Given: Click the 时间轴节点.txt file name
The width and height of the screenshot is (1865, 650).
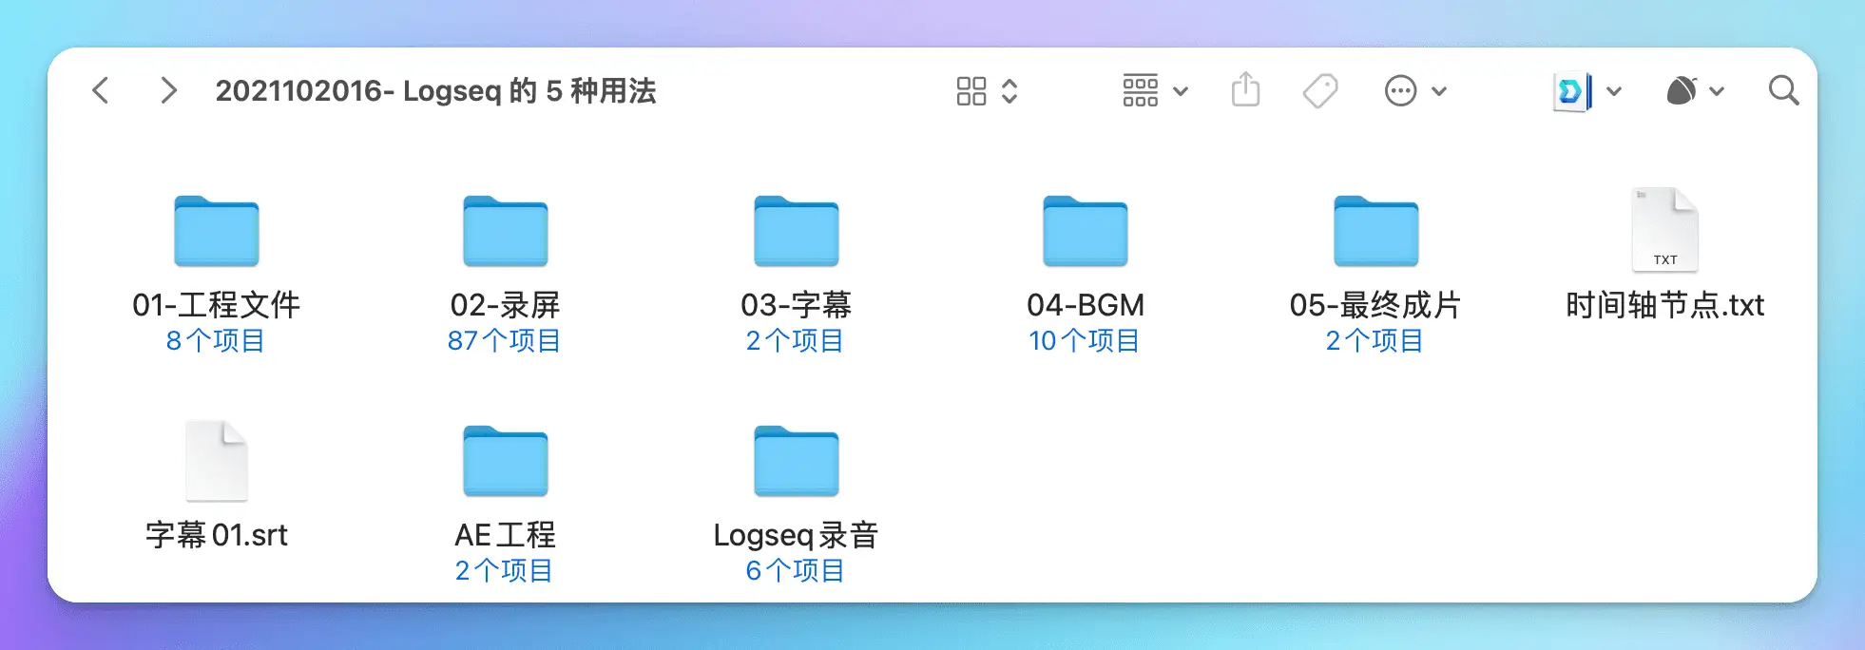Looking at the screenshot, I should coord(1665,305).
